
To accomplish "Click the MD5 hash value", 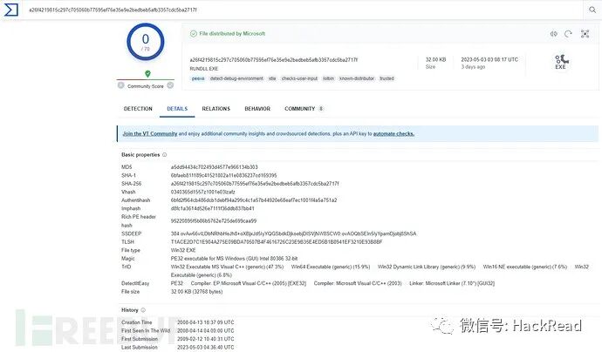I will click(x=215, y=167).
